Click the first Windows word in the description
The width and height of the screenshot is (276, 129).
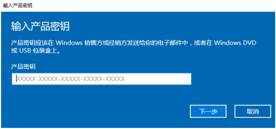pyautogui.click(x=69, y=43)
